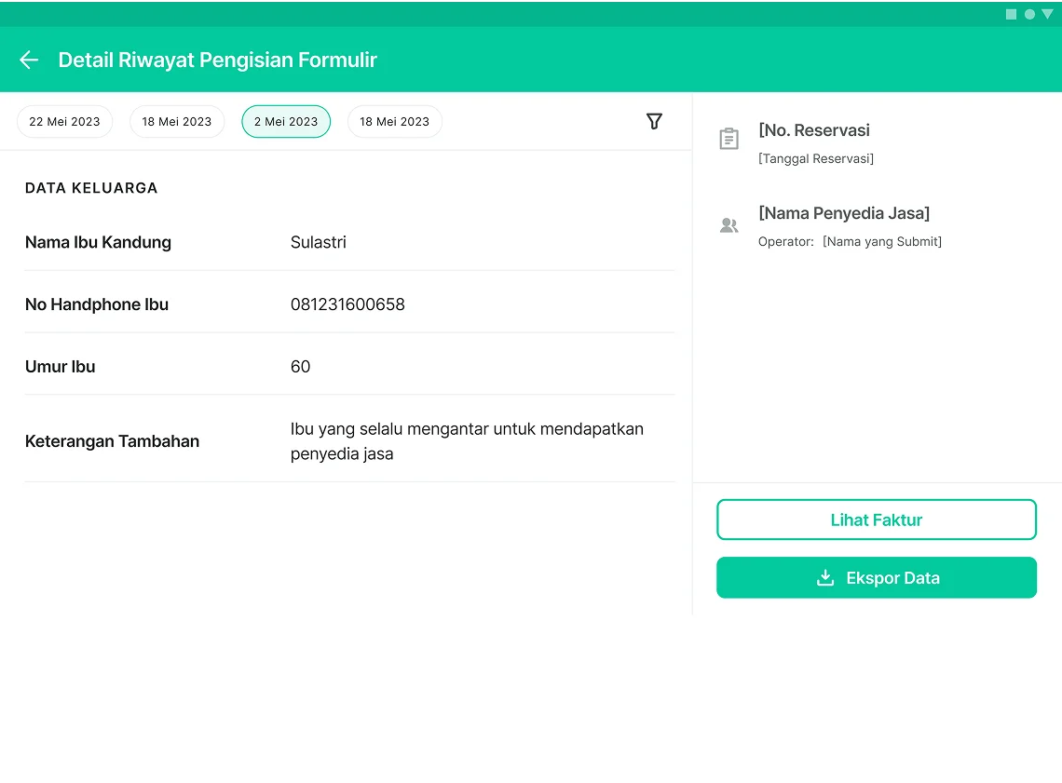1062x783 pixels.
Task: Click the Sulastri name value
Action: pos(319,243)
